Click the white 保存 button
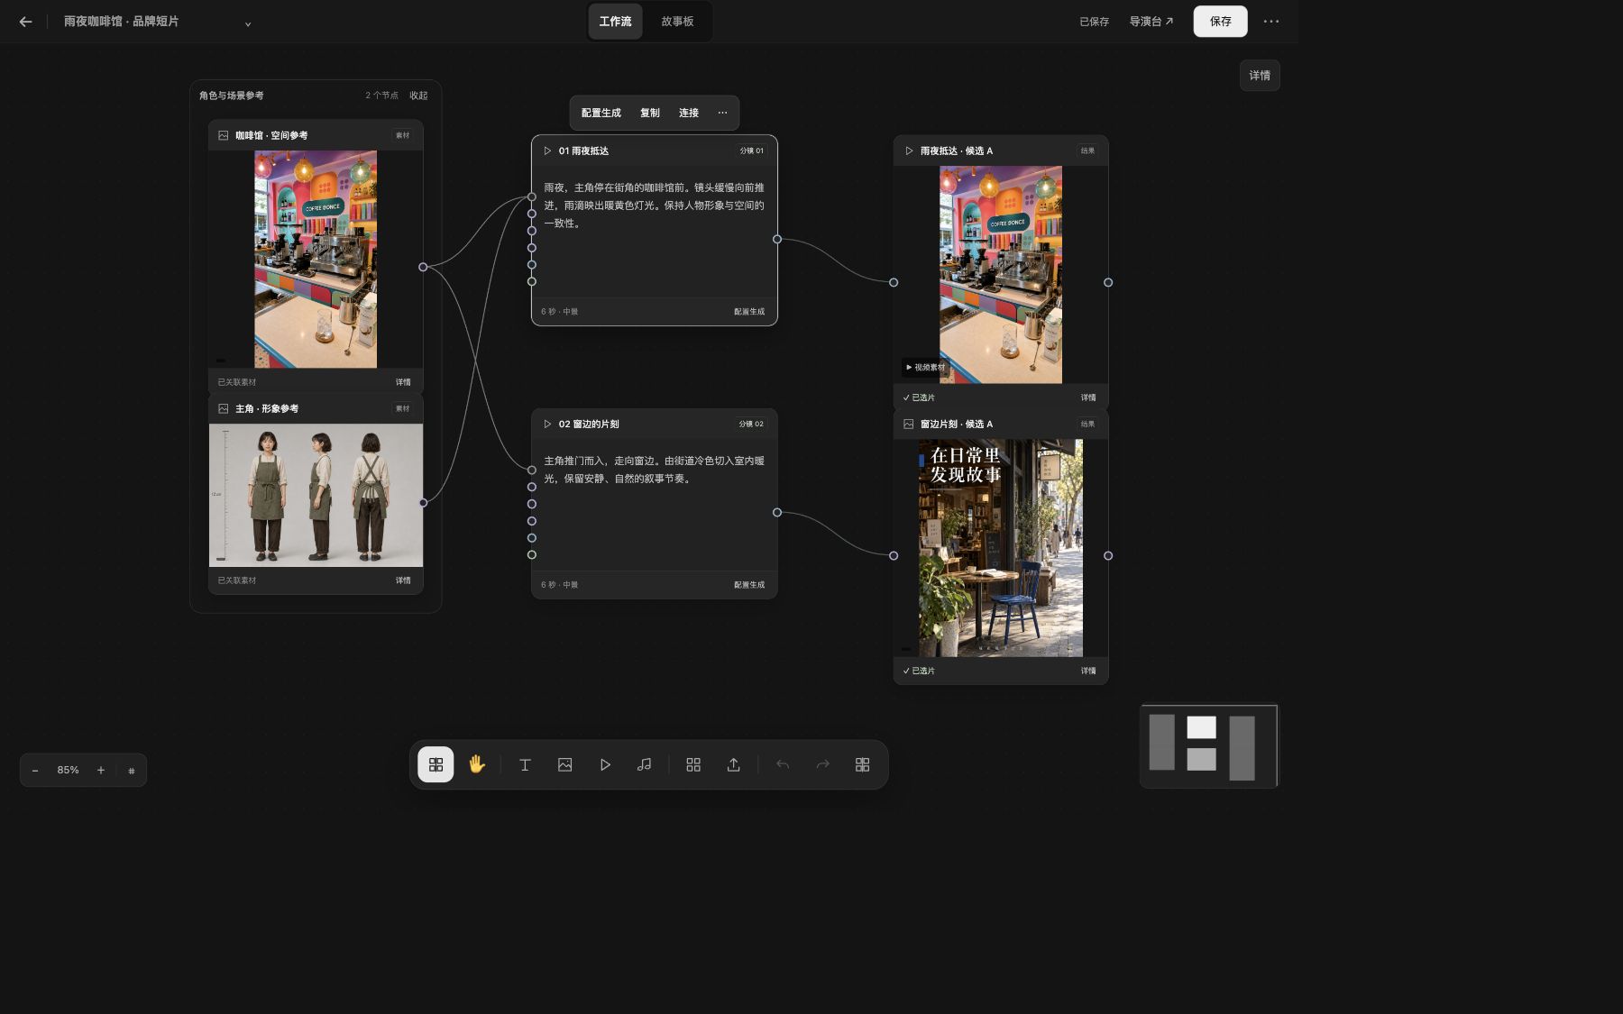The height and width of the screenshot is (1014, 1623). (1220, 22)
